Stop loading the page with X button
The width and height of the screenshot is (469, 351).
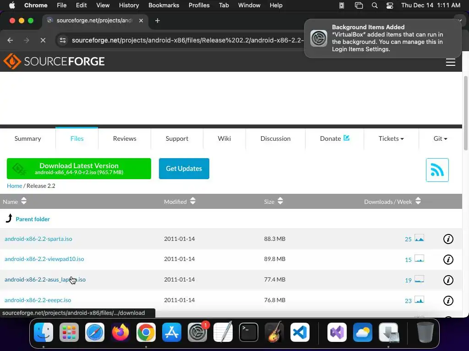pos(43,40)
